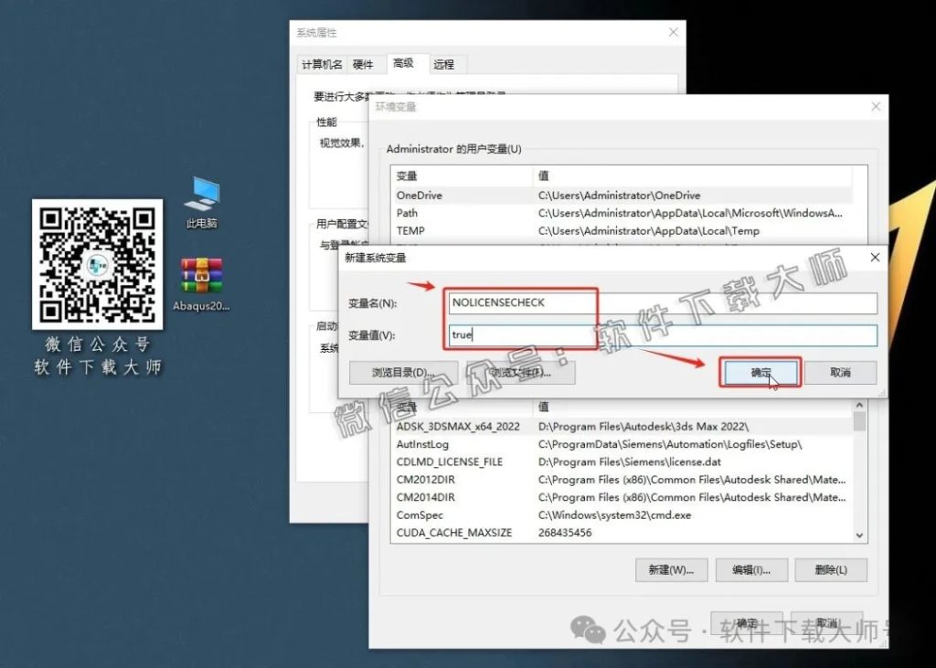Create variable with 新建(W) button
This screenshot has height=668, width=936.
click(x=671, y=569)
